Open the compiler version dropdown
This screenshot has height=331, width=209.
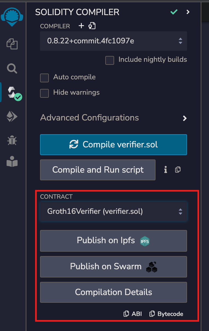tap(114, 41)
